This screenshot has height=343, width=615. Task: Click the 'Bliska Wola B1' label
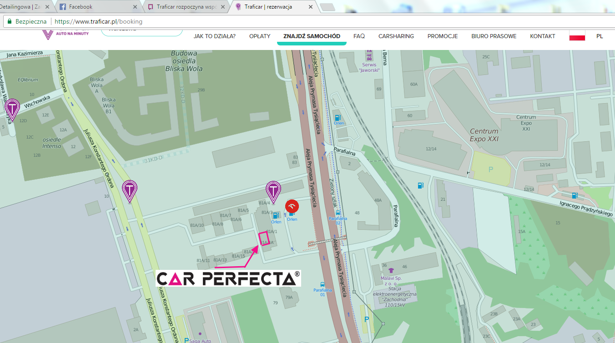109,105
